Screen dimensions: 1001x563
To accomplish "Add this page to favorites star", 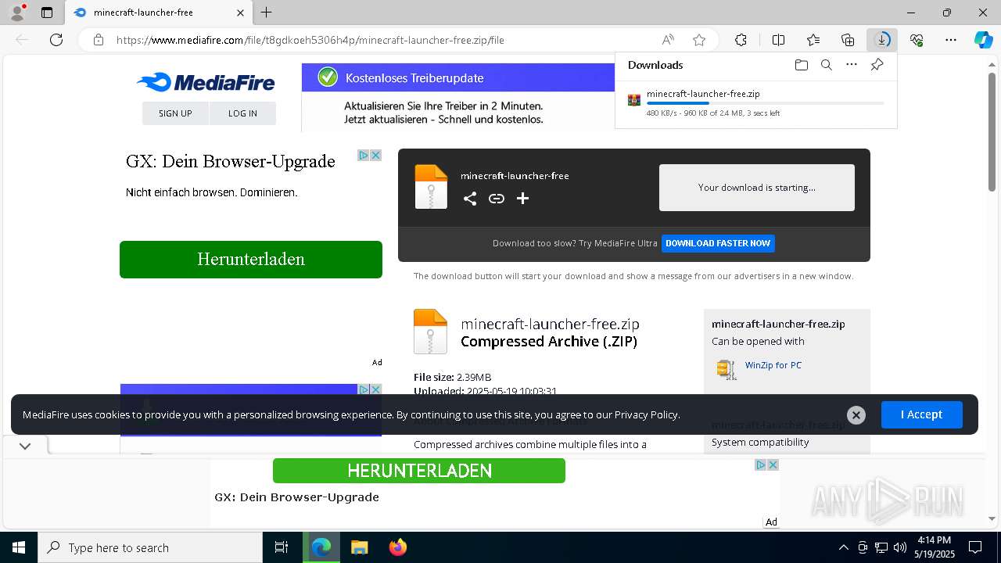I will click(699, 40).
